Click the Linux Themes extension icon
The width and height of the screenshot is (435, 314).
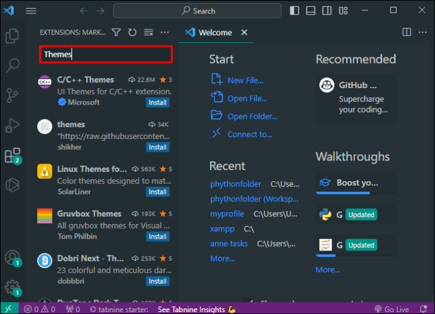point(45,171)
